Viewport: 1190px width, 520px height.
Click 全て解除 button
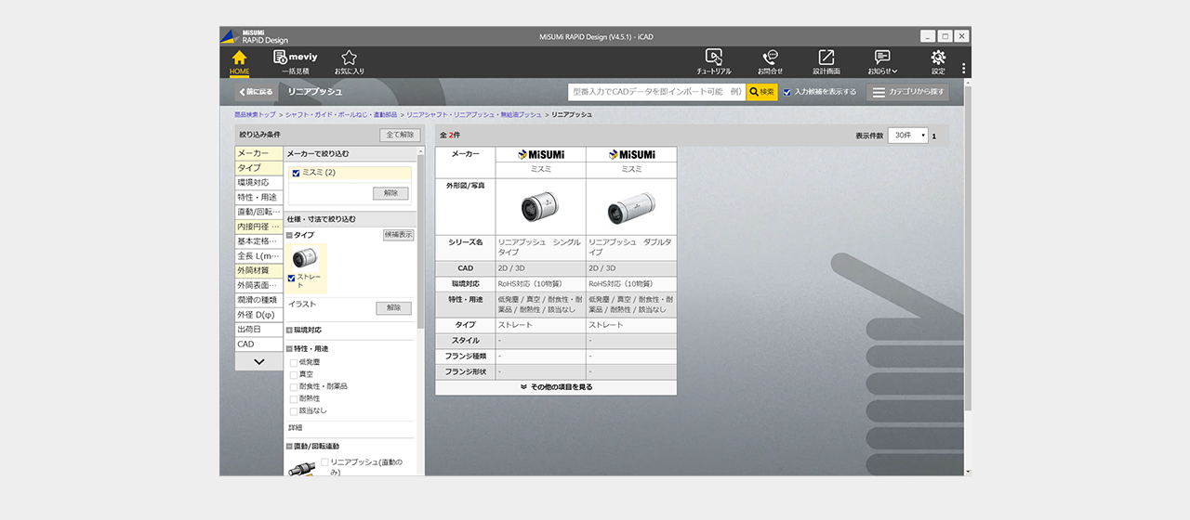(399, 135)
